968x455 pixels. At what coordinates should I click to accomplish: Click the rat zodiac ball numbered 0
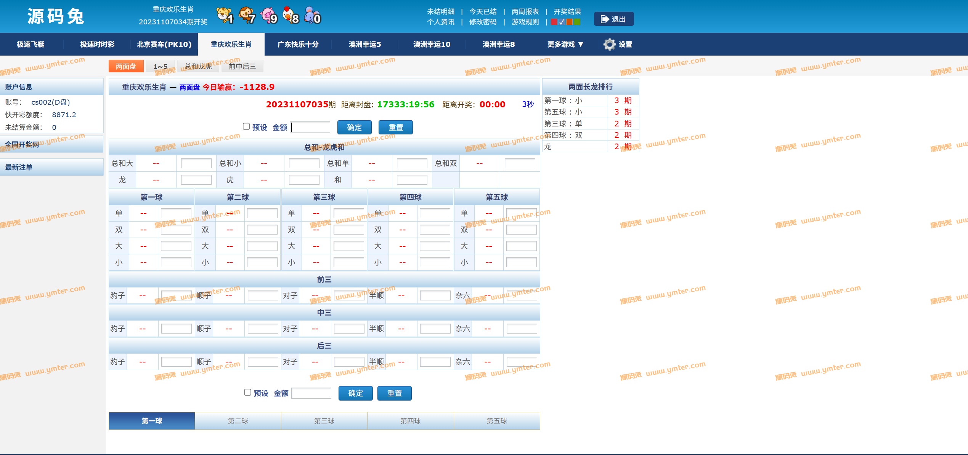coord(313,16)
